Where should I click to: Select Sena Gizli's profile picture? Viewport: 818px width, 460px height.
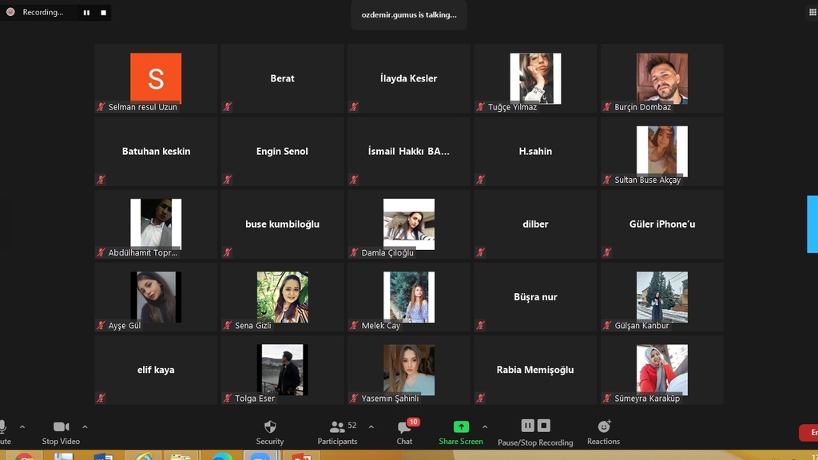tap(282, 296)
